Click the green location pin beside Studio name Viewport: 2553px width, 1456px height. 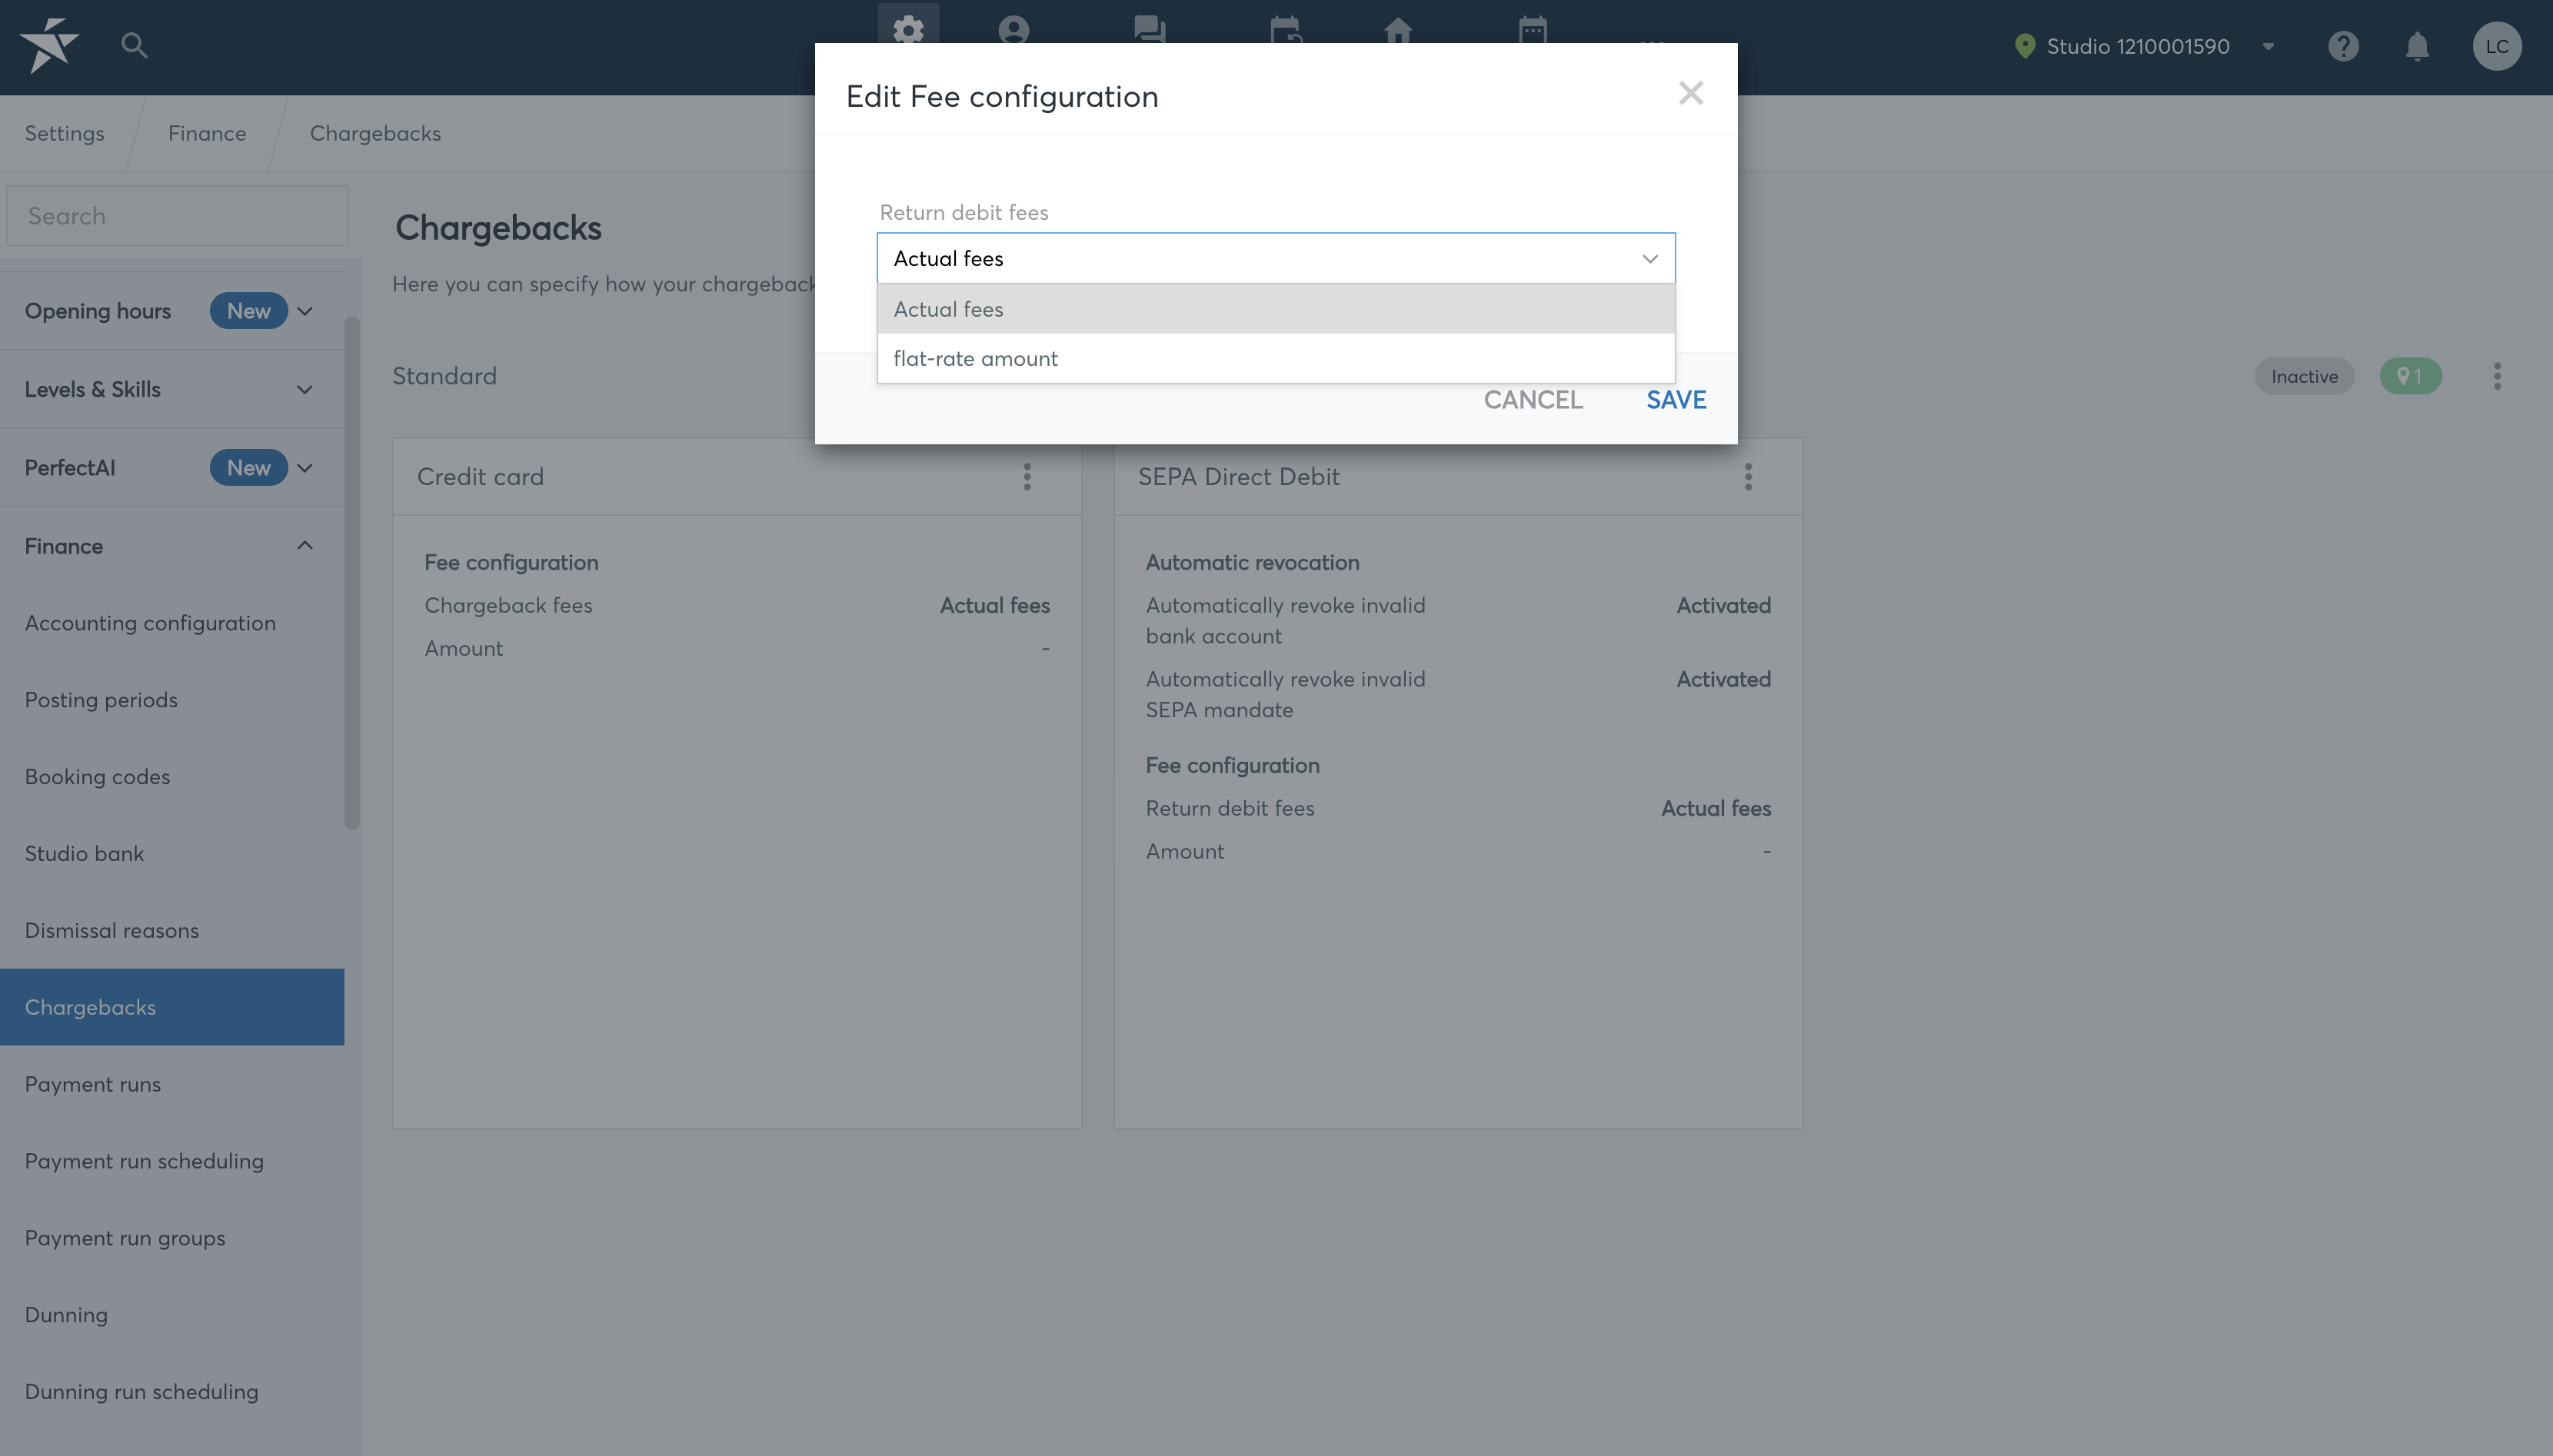pyautogui.click(x=2024, y=46)
